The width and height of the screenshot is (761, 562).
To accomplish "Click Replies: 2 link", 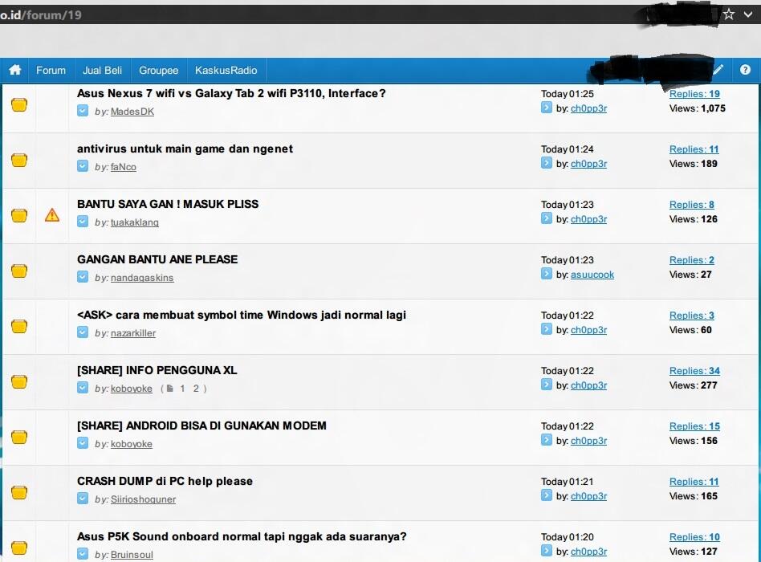I will pyautogui.click(x=692, y=259).
